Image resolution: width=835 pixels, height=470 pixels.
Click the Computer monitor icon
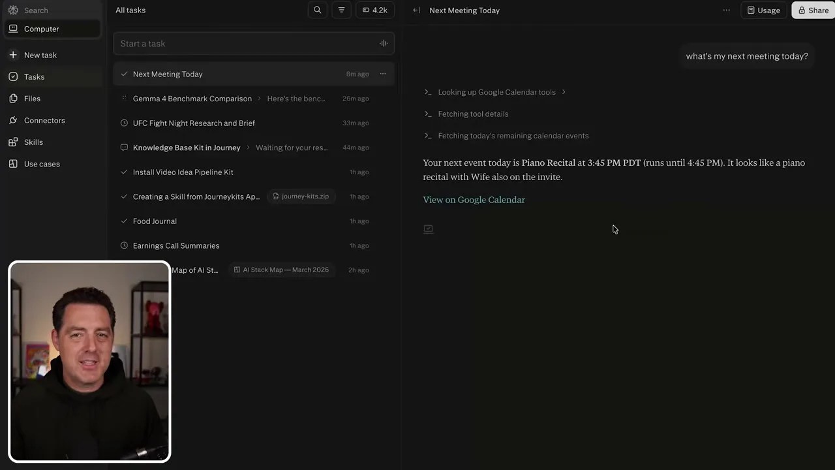(13, 29)
